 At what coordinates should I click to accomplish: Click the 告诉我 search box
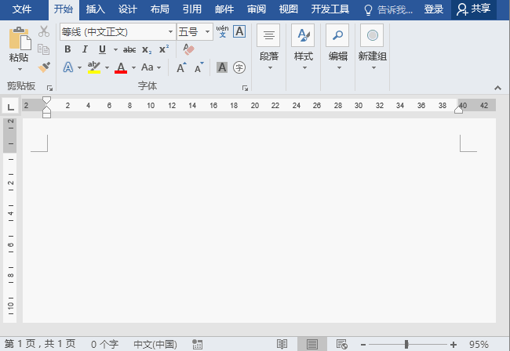387,9
